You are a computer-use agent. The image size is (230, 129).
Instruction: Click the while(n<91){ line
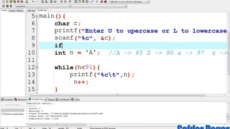[x=77, y=67]
